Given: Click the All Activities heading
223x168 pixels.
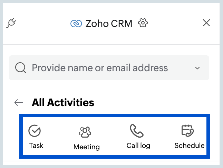Looking at the screenshot, I should [x=63, y=102].
